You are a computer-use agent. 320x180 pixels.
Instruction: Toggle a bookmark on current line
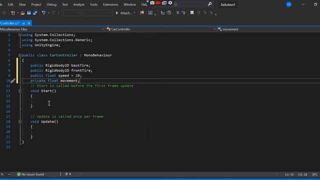(192, 13)
